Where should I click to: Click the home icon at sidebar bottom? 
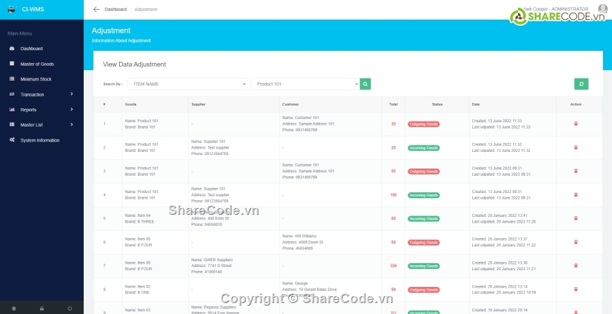(x=14, y=308)
